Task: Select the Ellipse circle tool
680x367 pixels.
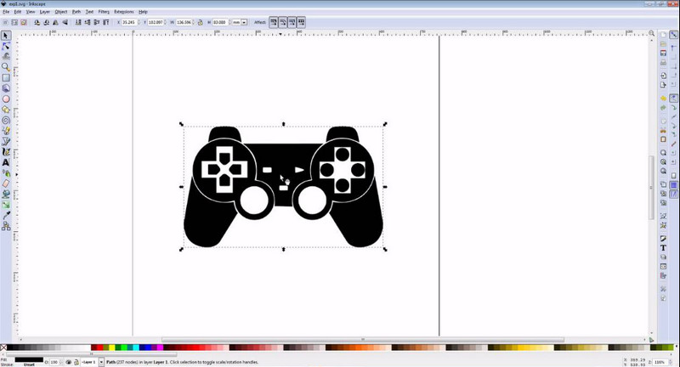Action: tap(6, 99)
